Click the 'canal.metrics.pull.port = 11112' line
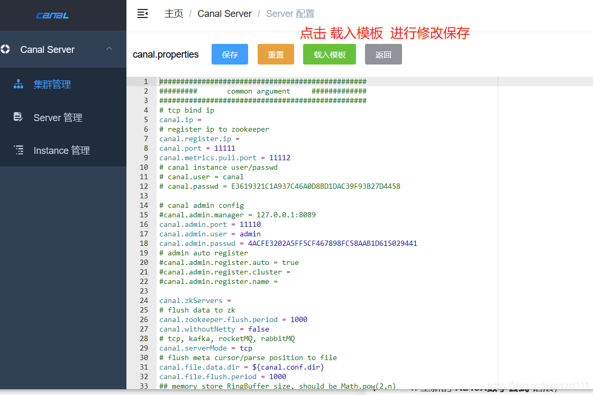This screenshot has width=593, height=395. pos(225,158)
